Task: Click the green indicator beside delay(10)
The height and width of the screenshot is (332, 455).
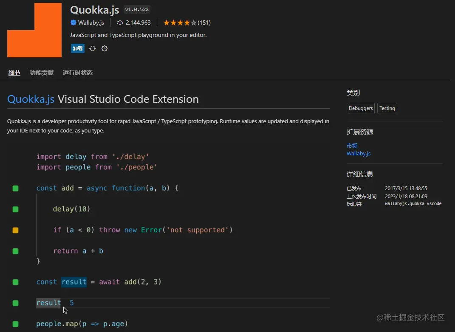Action: 16,209
